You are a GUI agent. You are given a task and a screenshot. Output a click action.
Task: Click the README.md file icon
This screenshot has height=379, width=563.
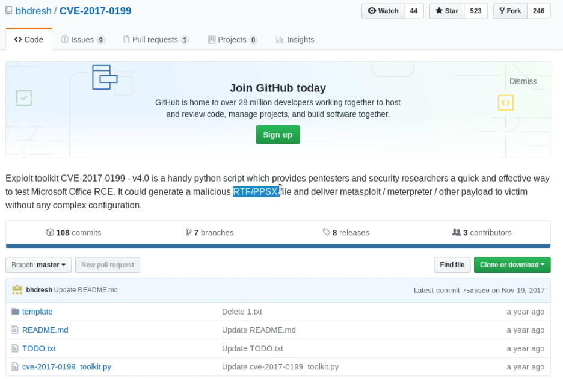[14, 330]
